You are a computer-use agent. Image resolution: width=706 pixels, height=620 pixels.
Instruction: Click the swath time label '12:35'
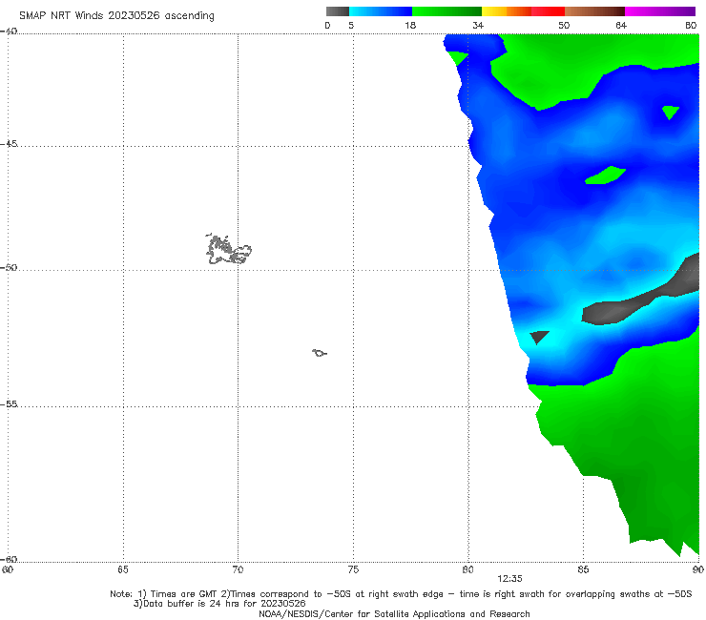click(x=509, y=579)
